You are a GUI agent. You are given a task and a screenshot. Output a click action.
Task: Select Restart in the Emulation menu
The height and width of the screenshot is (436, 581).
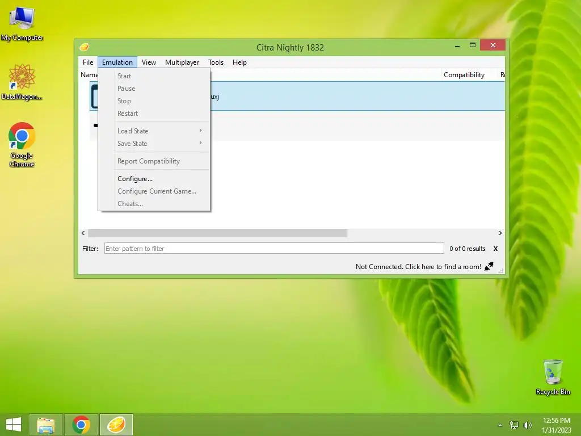click(x=154, y=114)
